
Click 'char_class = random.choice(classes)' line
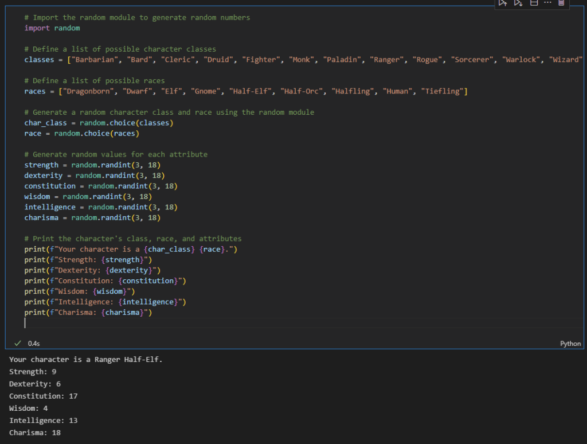[99, 123]
